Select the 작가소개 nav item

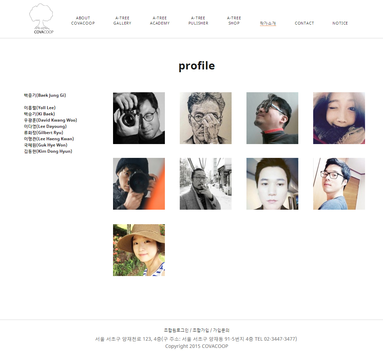268,23
